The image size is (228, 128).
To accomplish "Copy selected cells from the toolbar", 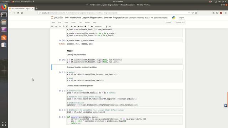I will (63, 26).
